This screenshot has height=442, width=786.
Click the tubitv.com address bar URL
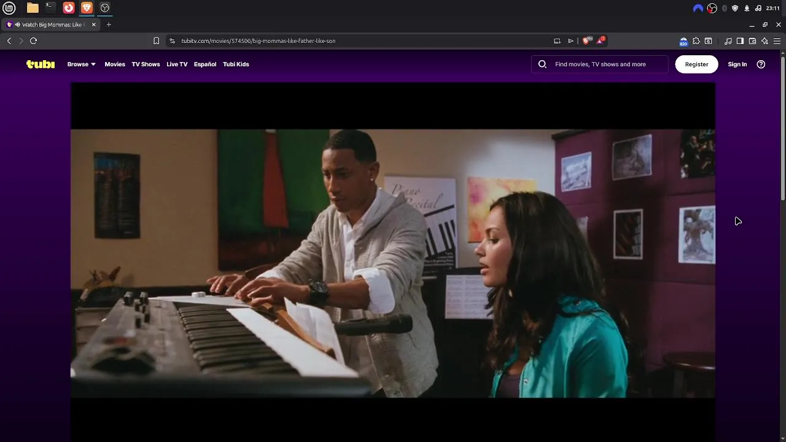pos(258,41)
